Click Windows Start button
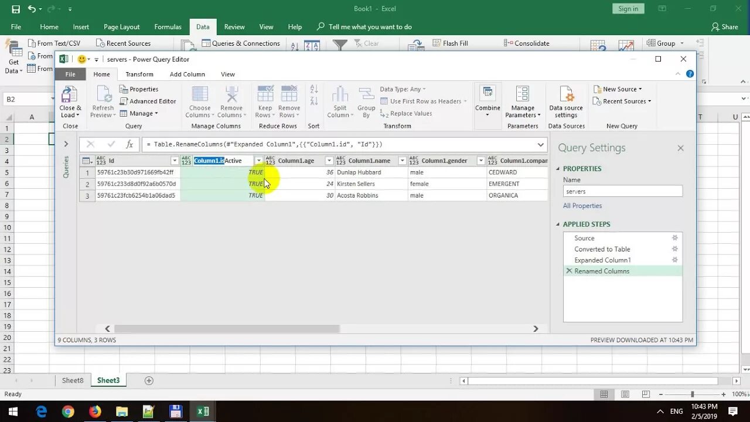750x422 pixels. [13, 411]
